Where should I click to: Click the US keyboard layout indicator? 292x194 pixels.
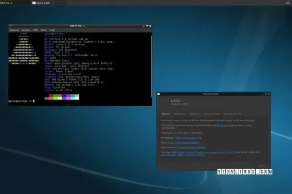coord(287,3)
